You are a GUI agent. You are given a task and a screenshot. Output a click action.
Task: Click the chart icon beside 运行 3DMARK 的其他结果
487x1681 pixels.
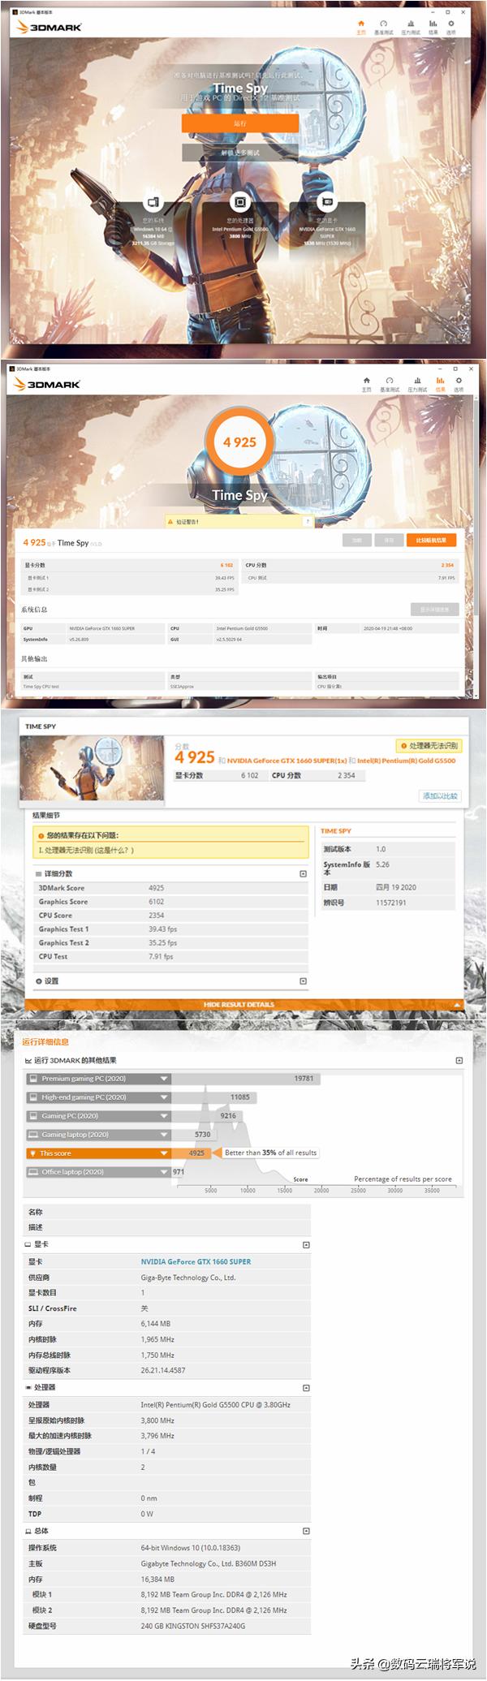pyautogui.click(x=28, y=1060)
